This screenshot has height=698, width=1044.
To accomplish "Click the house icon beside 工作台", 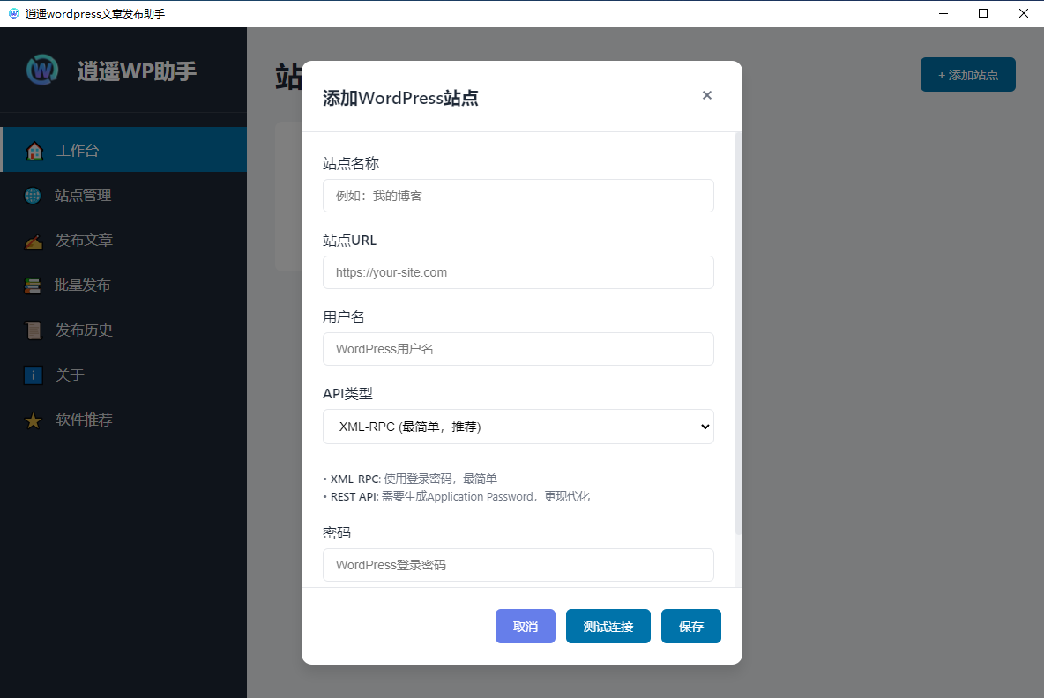I will click(34, 151).
